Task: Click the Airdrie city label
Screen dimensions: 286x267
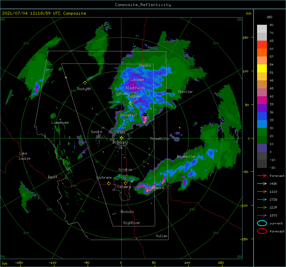Action: [125, 170]
